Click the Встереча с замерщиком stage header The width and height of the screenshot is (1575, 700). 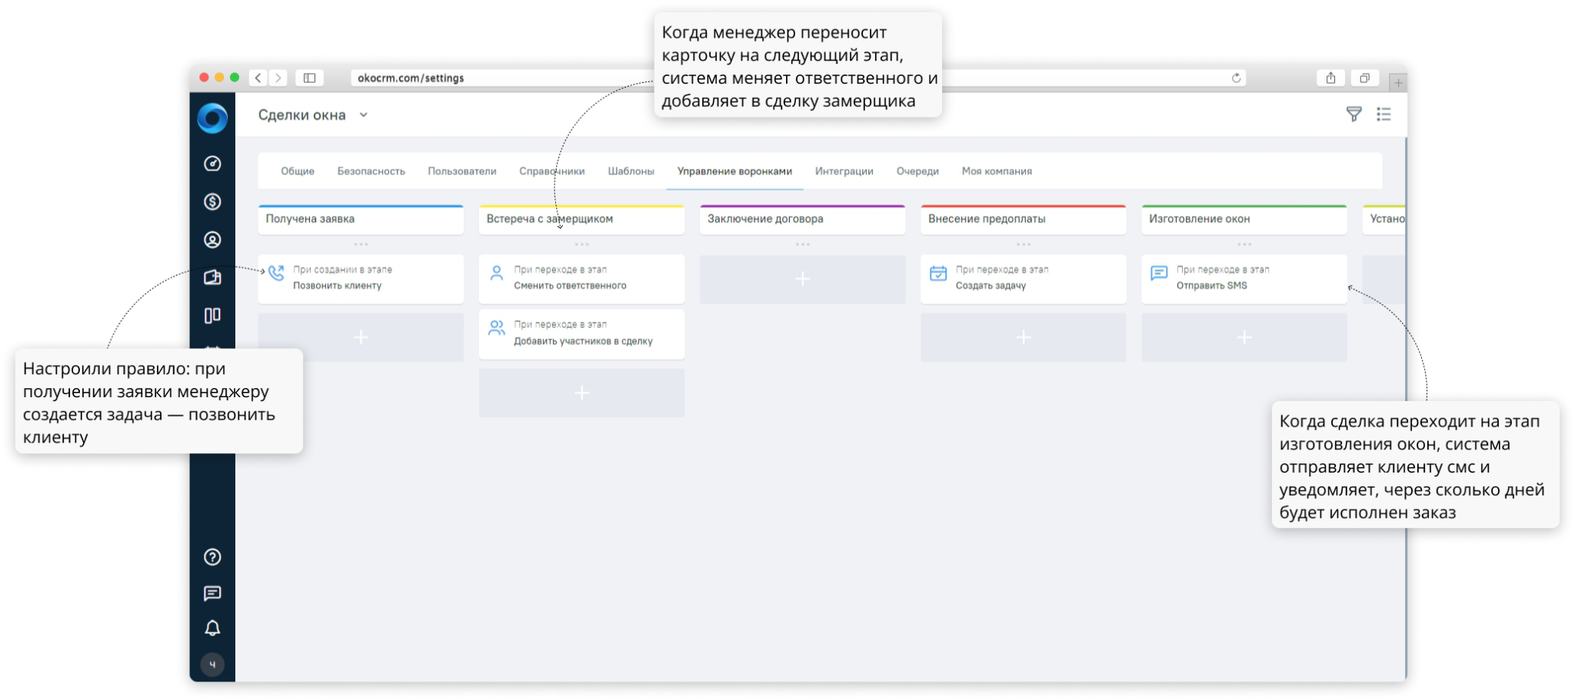(x=581, y=219)
